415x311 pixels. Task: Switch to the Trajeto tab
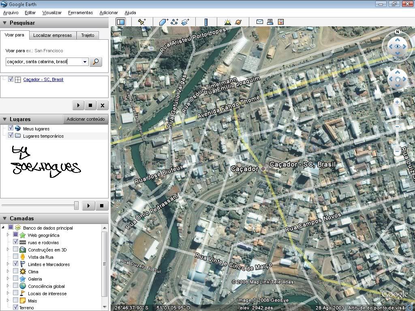[x=88, y=35]
